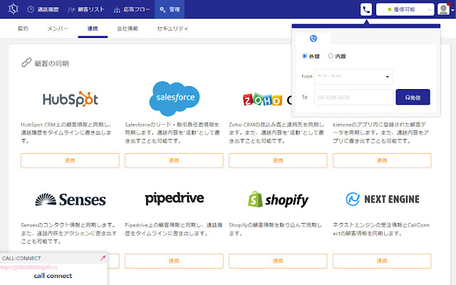
Task: Click the HubSpot logo
Action: (70, 99)
